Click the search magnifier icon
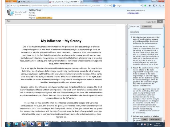Image resolution: width=170 pixels, height=127 pixels. (x=141, y=6)
